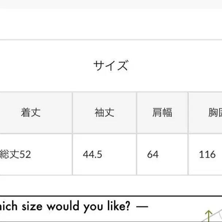Select the 袖丈 column header
Viewport: 222px width, 222px height.
pos(104,112)
